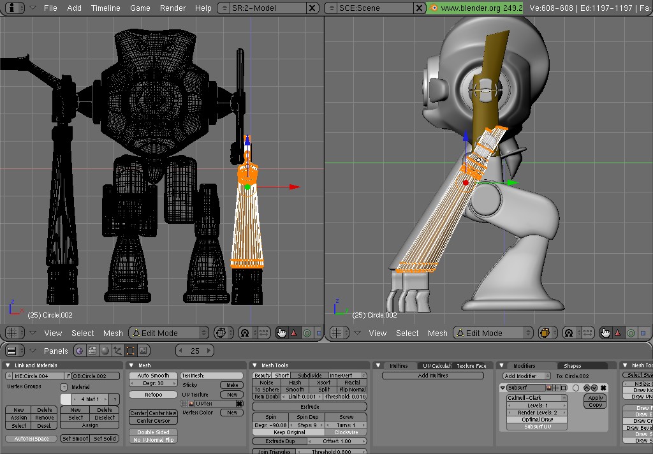Open the Render menu
The width and height of the screenshot is (653, 454).
click(x=173, y=8)
